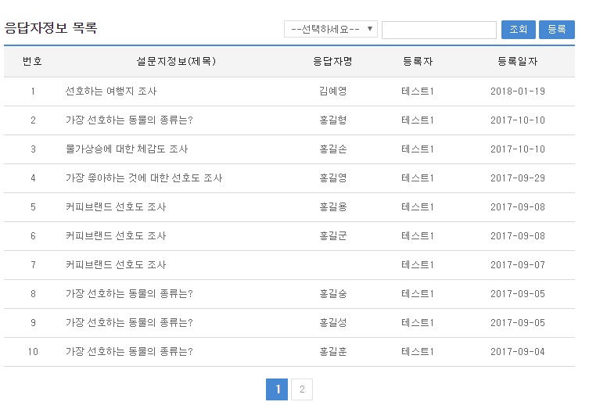This screenshot has width=589, height=409.
Task: Open '물가상승에 대한 체감도 조사' entry
Action: coord(127,149)
